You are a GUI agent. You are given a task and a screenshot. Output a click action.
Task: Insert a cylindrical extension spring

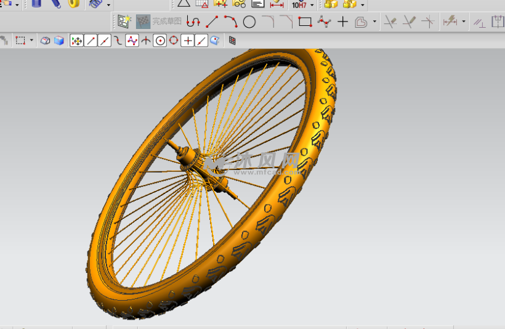pos(55,3)
